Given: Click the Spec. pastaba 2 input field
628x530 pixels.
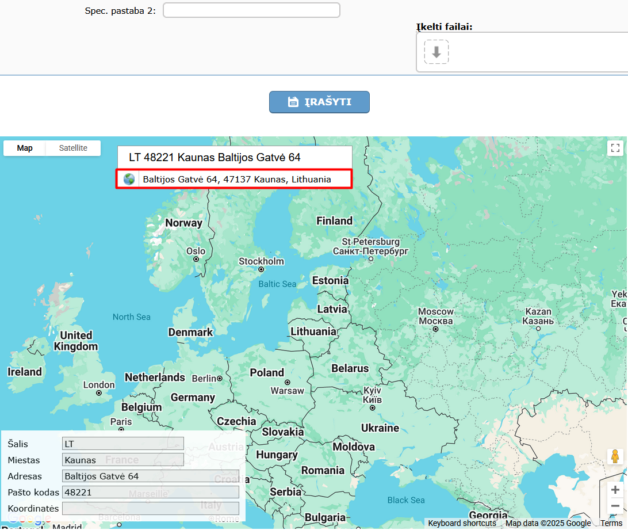Looking at the screenshot, I should (x=251, y=10).
